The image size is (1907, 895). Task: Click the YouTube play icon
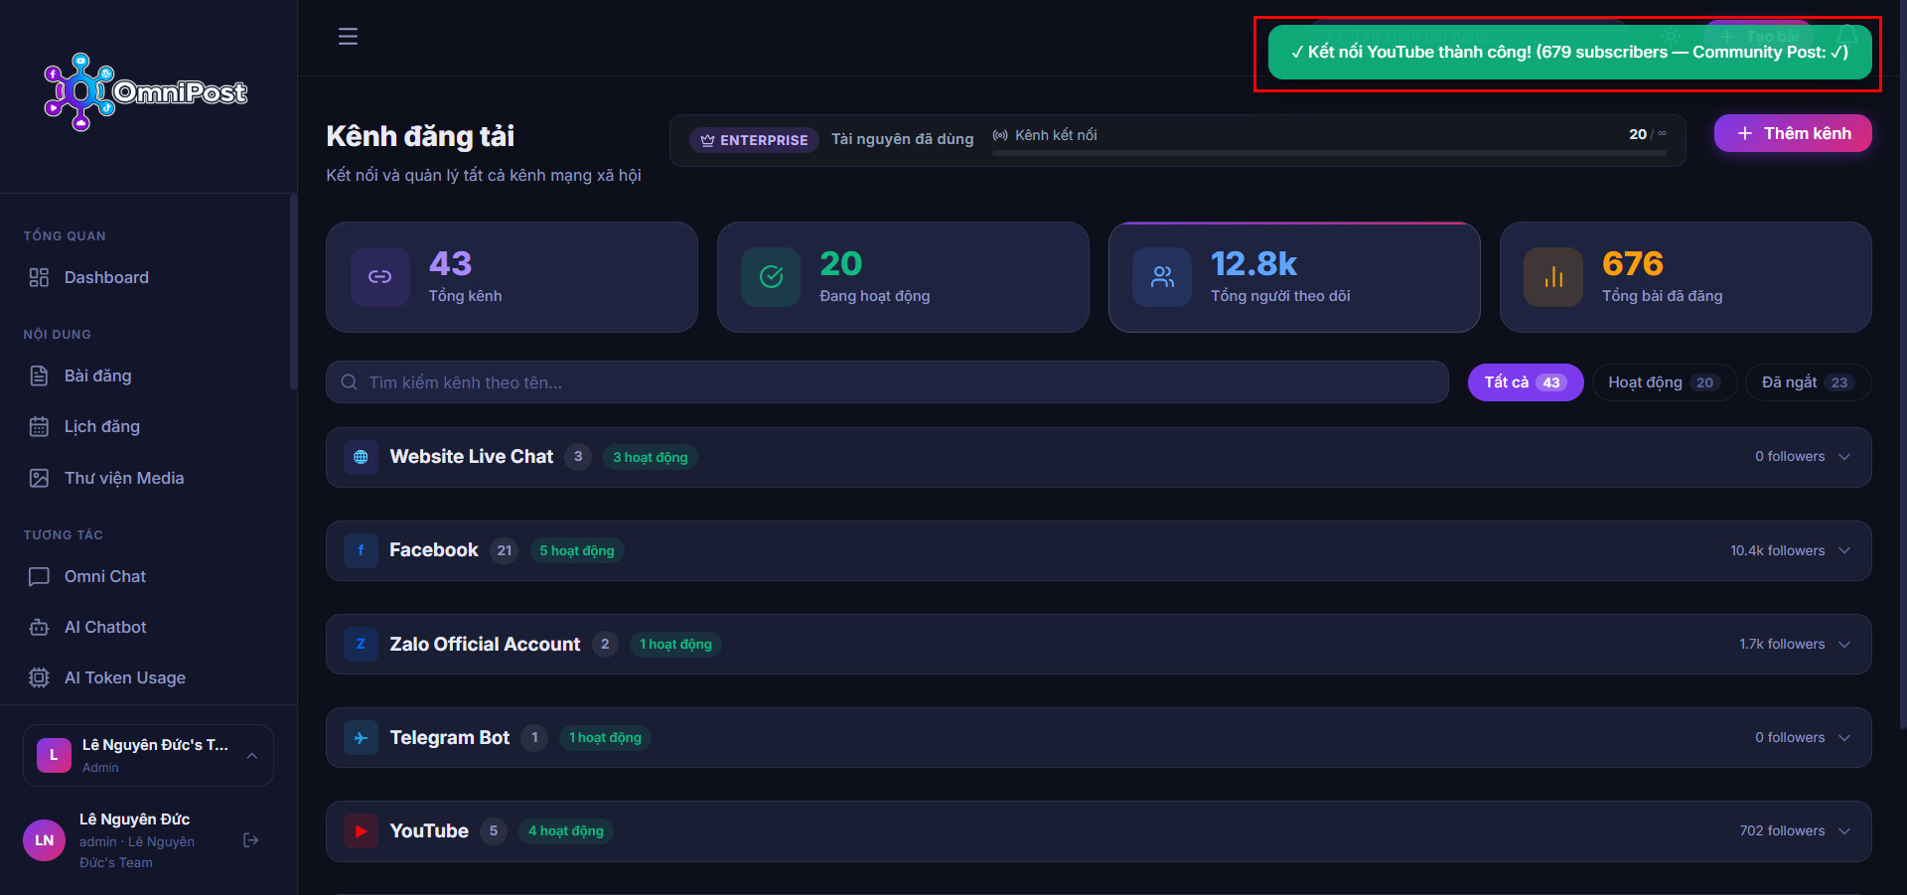[x=361, y=831]
